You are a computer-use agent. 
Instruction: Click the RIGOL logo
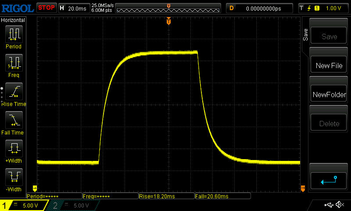tap(18, 8)
